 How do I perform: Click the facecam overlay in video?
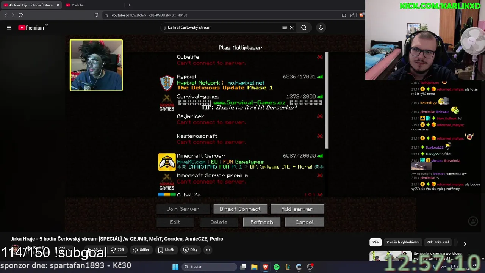pyautogui.click(x=96, y=65)
